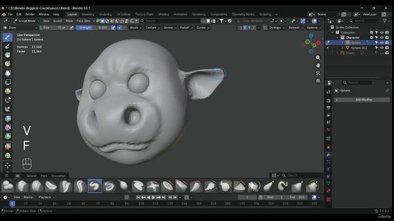Viewport: 394px width, 221px height.
Task: Select the Draw brush tool in left toolbar
Action: [7, 37]
